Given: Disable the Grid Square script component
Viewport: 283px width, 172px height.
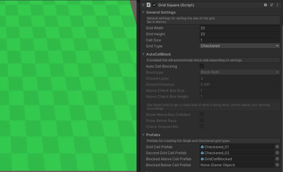Looking at the screenshot, I should [154, 5].
